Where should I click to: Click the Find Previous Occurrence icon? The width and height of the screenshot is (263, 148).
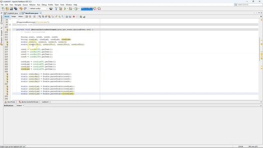click(43, 16)
